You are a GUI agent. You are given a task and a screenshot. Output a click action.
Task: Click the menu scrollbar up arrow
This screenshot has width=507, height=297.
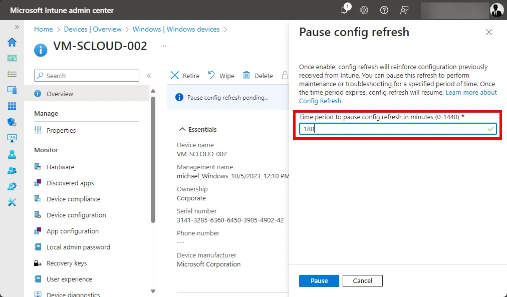click(153, 91)
